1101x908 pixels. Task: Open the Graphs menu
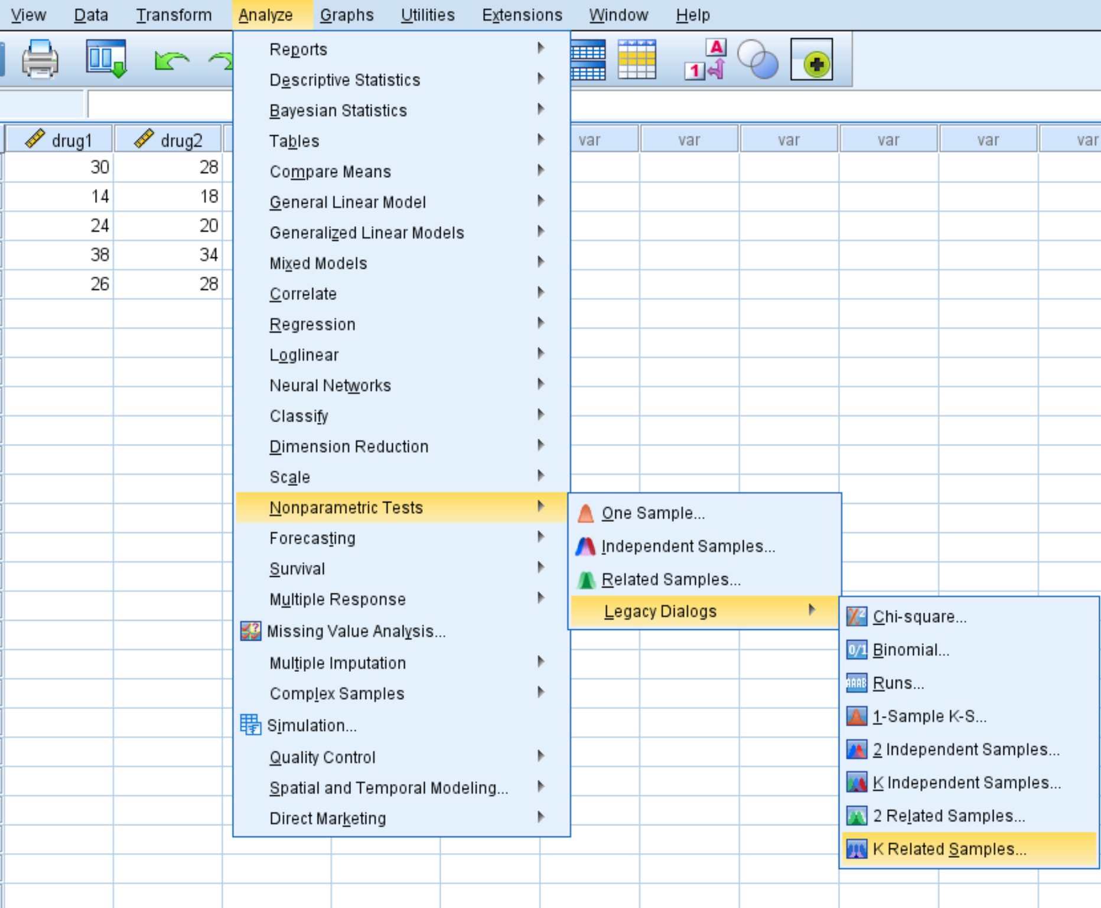[347, 15]
